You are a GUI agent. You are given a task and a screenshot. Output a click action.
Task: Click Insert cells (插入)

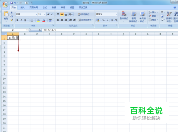click(153, 12)
